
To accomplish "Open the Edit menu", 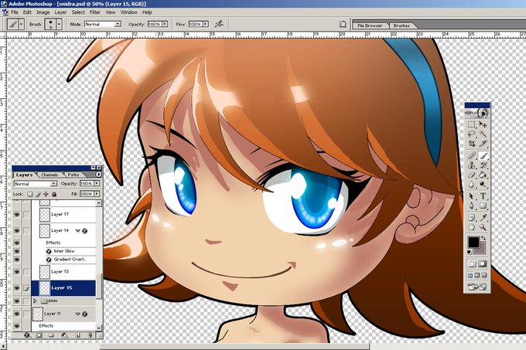I will (x=27, y=12).
